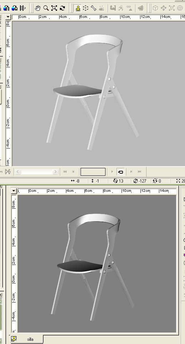Open the lower viewport ruler dropdown arrow
Viewport: 185px width, 344px height.
[x=14, y=191]
